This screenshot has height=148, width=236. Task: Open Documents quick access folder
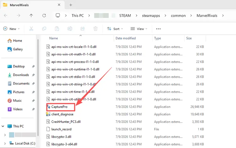click(18, 83)
